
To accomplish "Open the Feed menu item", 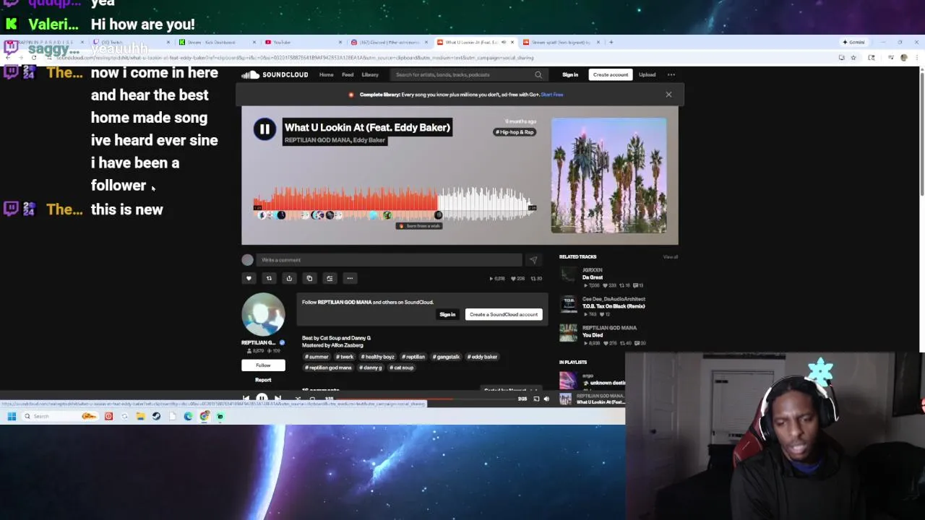I will click(348, 74).
